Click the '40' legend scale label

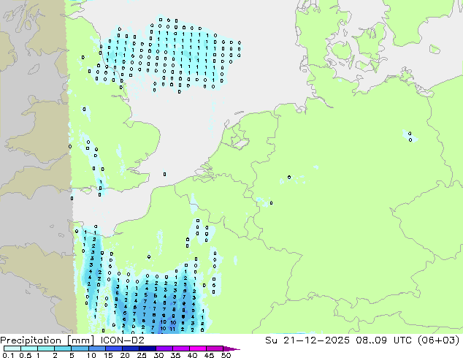tap(192, 355)
